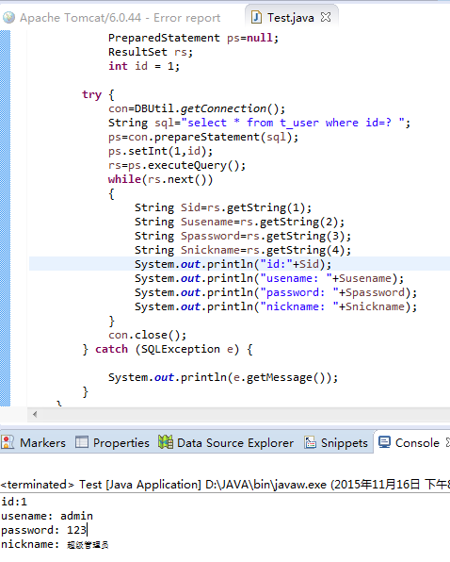This screenshot has height=562, width=450.
Task: Click the editor's left marker ruler
Action: point(6,218)
